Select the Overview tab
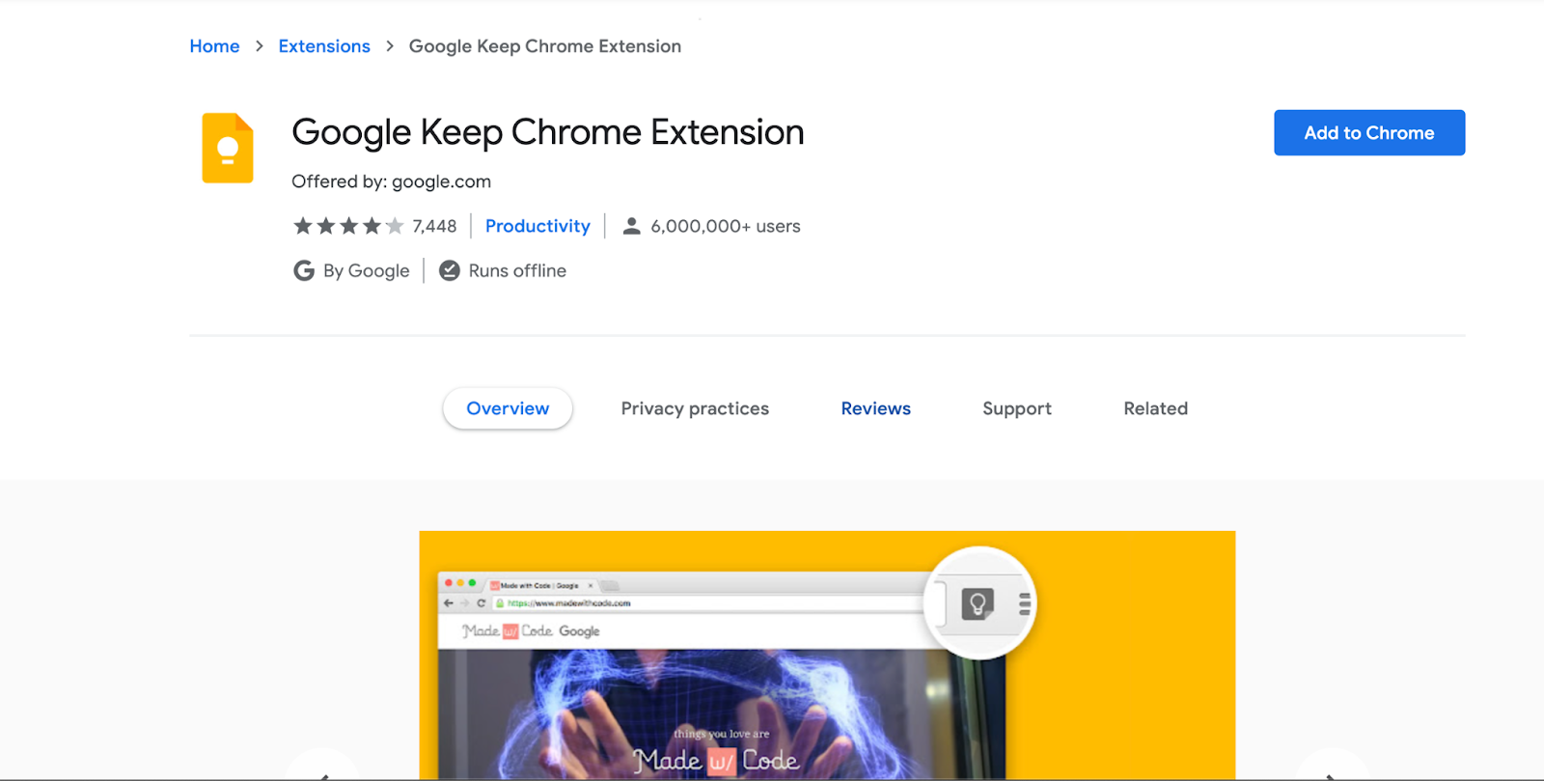The image size is (1544, 781). coord(508,408)
